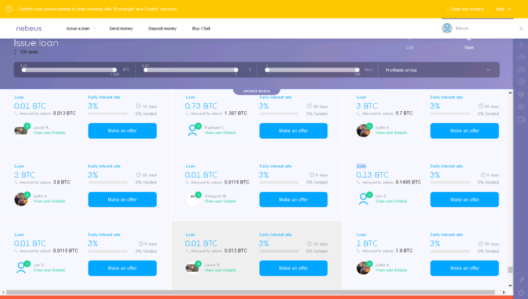528x299 pixels.
Task: Open the Buy / Sell menu item
Action: [x=201, y=28]
